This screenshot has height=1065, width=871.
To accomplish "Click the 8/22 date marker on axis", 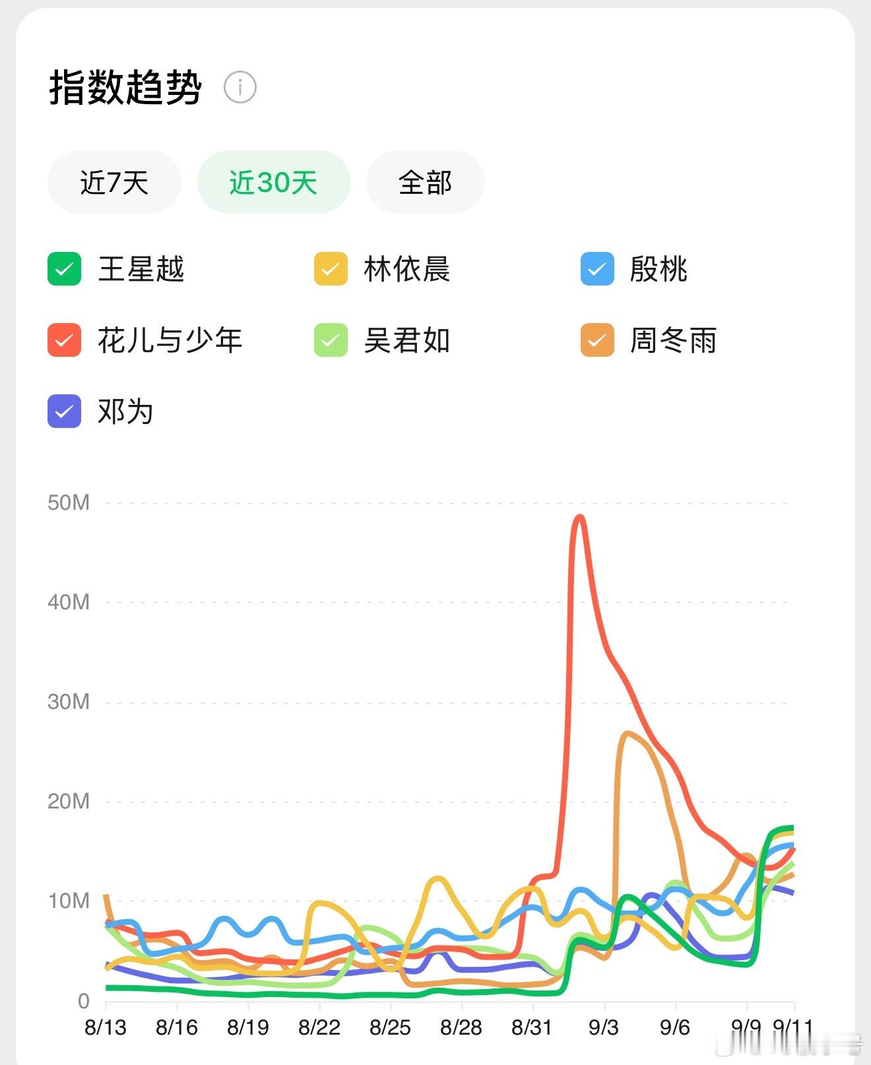I will (x=319, y=1027).
